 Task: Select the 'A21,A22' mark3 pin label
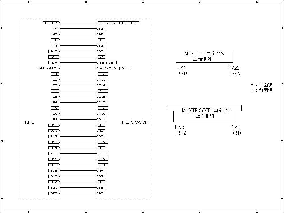(x=48, y=68)
